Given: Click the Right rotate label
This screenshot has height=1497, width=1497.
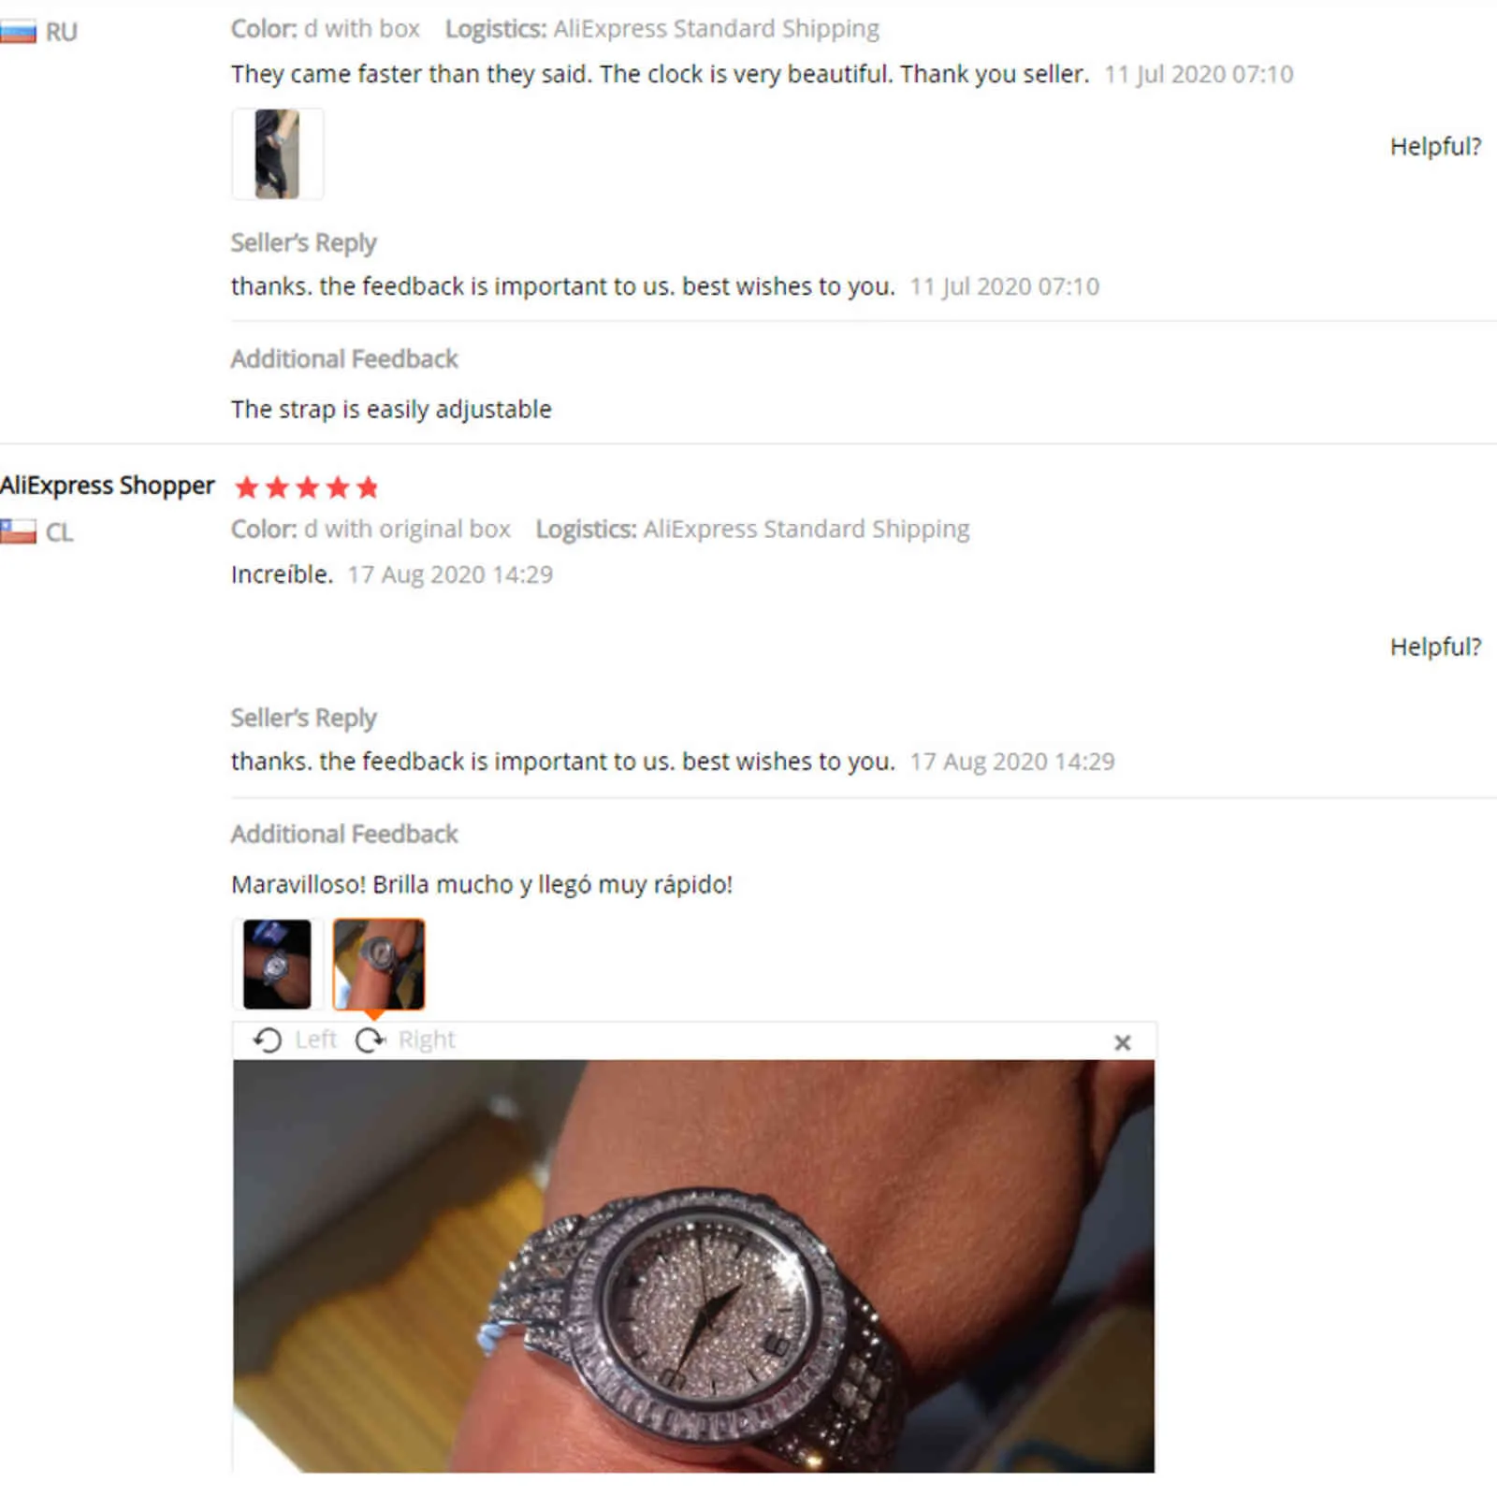Looking at the screenshot, I should (427, 1039).
